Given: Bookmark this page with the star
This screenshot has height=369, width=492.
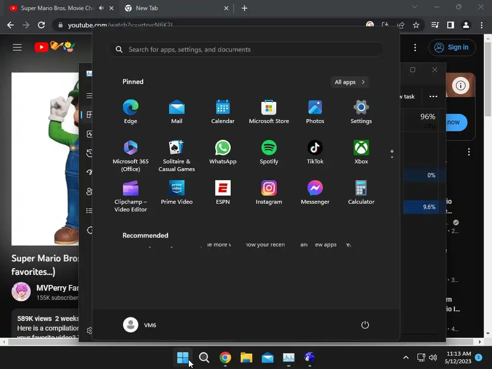Looking at the screenshot, I should tap(416, 25).
